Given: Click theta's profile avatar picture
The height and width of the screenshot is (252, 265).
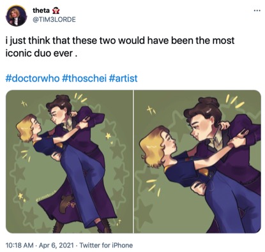Looking at the screenshot, I should tap(17, 16).
